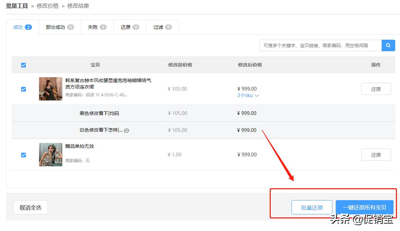
Task: Click the 批量还原 button
Action: pos(312,207)
